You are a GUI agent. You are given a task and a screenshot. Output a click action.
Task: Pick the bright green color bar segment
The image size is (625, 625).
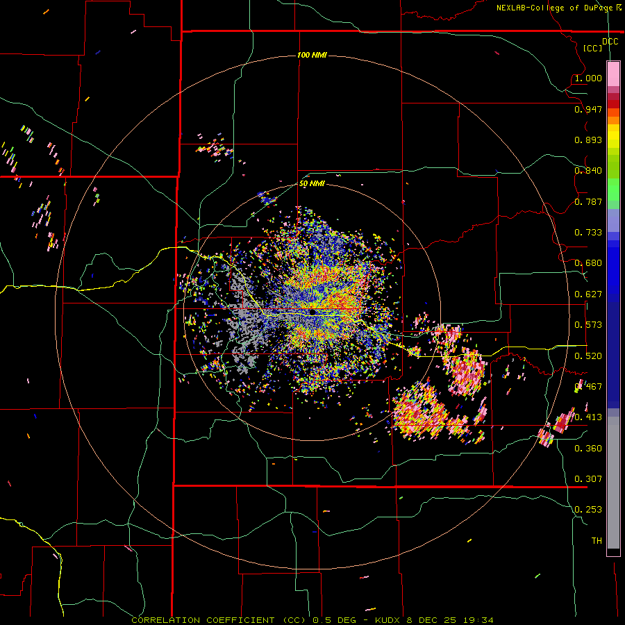coord(613,190)
